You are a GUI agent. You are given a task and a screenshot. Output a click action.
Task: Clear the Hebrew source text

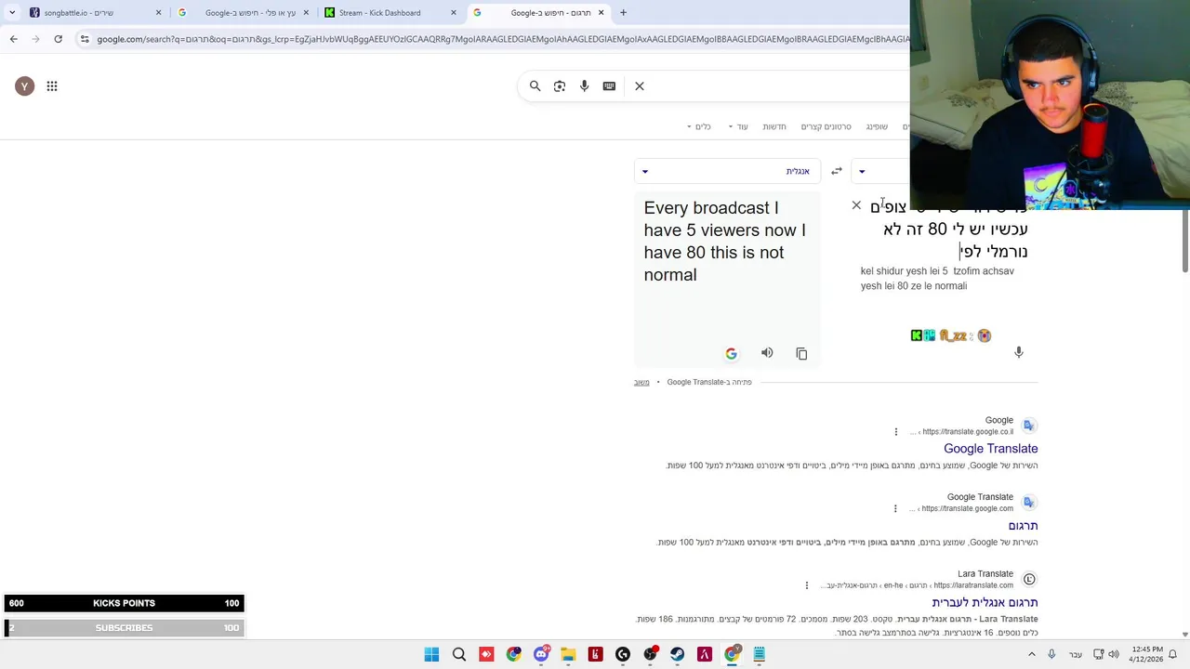click(856, 205)
